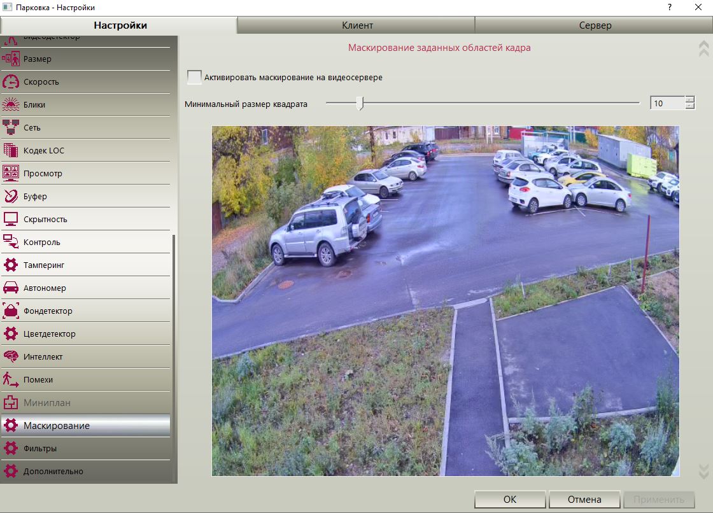Open the Автономер car icon

(x=10, y=288)
